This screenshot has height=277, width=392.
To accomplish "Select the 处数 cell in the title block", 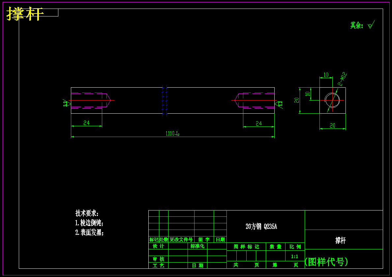I will [x=164, y=239].
